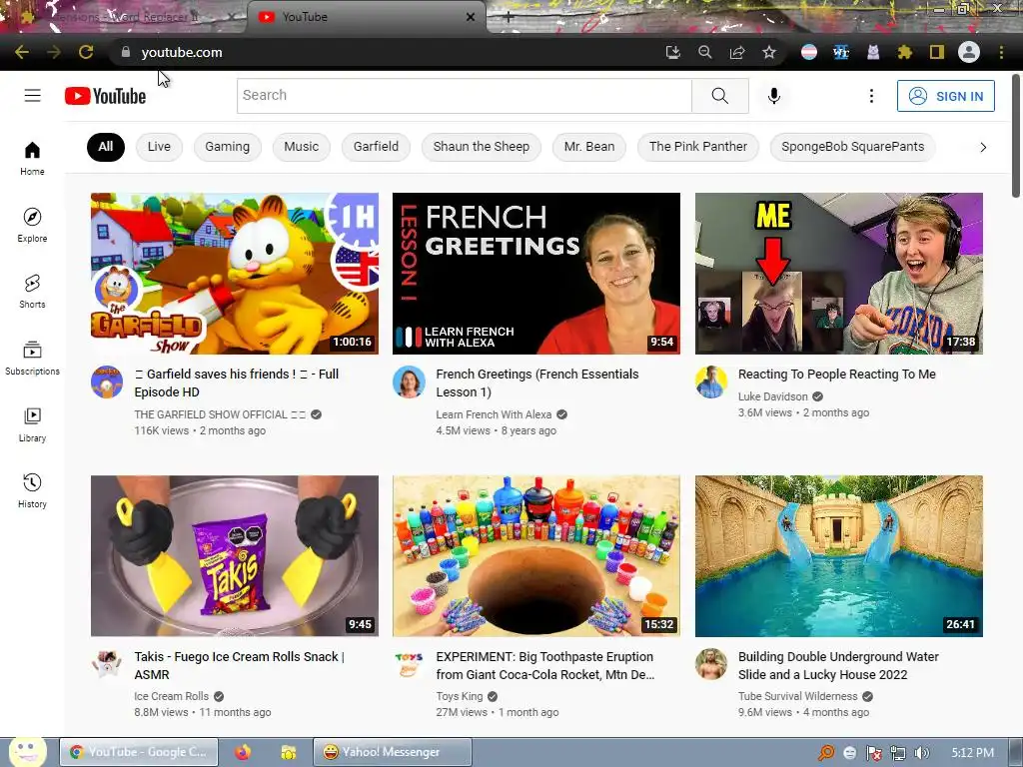Image resolution: width=1023 pixels, height=767 pixels.
Task: Open the YouTube hamburger guide menu
Action: tap(33, 96)
